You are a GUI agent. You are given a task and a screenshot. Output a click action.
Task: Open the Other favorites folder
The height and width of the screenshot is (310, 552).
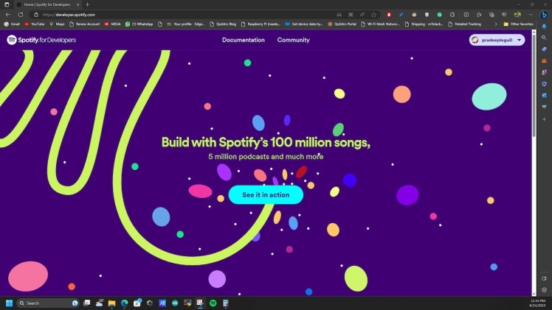coord(518,24)
